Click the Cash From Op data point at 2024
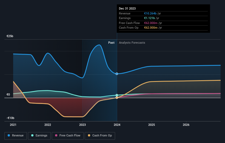This screenshot has height=143, width=225. 117,98
